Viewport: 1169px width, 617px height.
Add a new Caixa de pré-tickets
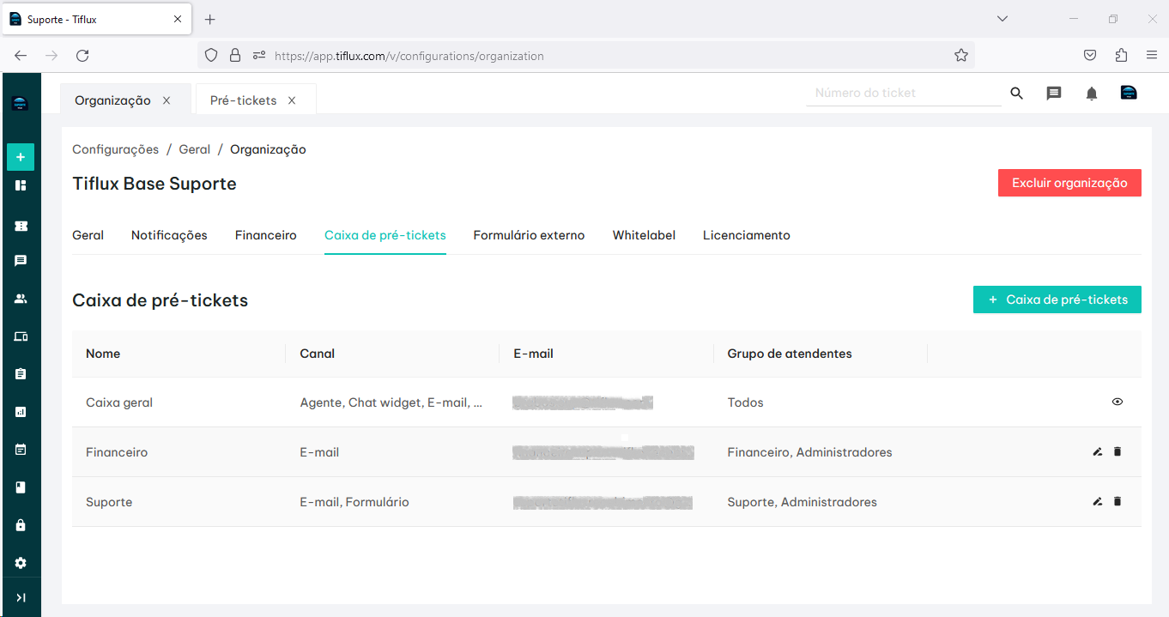point(1057,299)
